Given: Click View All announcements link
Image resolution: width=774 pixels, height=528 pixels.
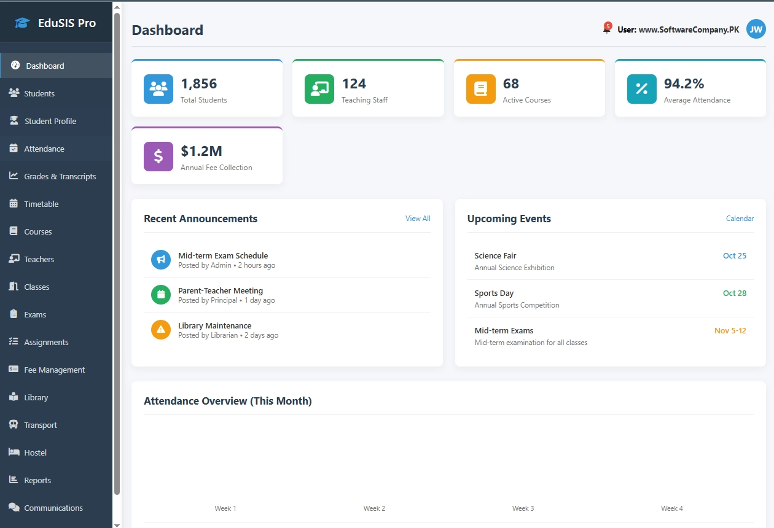Looking at the screenshot, I should tap(418, 219).
